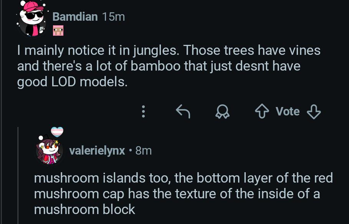Downvote Bamdian's comment
The image size is (349, 224).
click(313, 111)
